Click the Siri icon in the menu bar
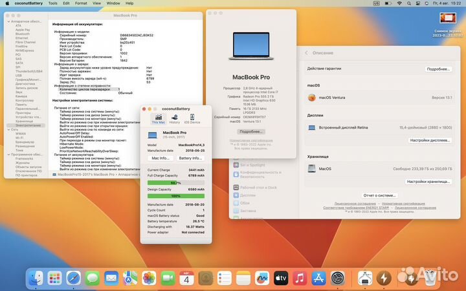 [427, 3]
